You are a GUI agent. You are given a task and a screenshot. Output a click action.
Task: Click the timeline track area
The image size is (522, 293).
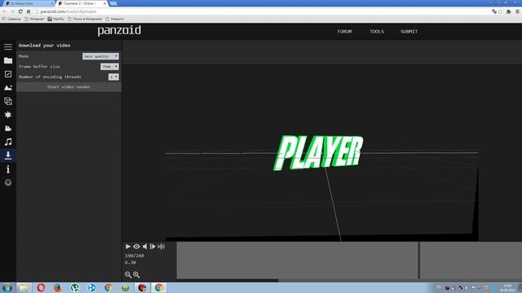pos(349,260)
